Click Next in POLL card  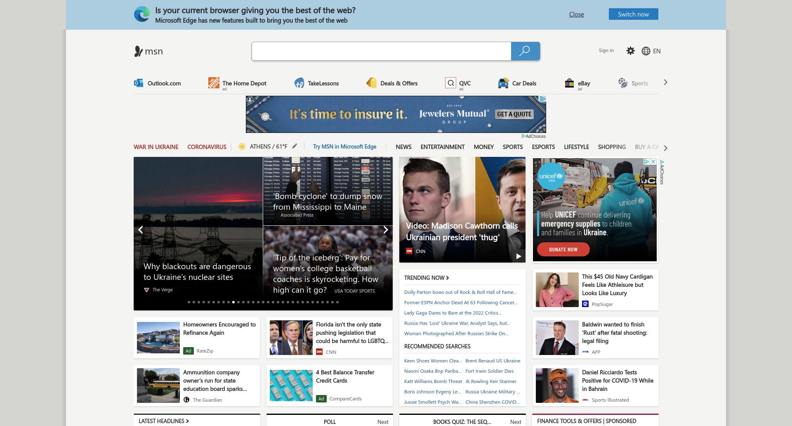383,422
